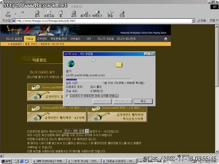Screen dimensions: 219x164
Task: Click the yellow folder icon in download dialog
Action: point(119,64)
